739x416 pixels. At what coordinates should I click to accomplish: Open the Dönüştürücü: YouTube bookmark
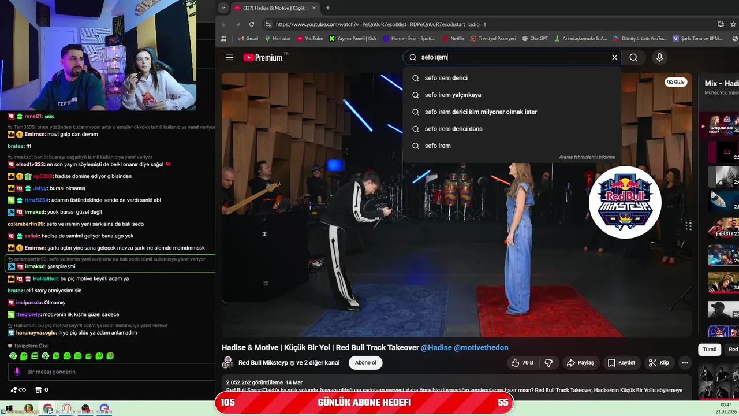coord(640,39)
